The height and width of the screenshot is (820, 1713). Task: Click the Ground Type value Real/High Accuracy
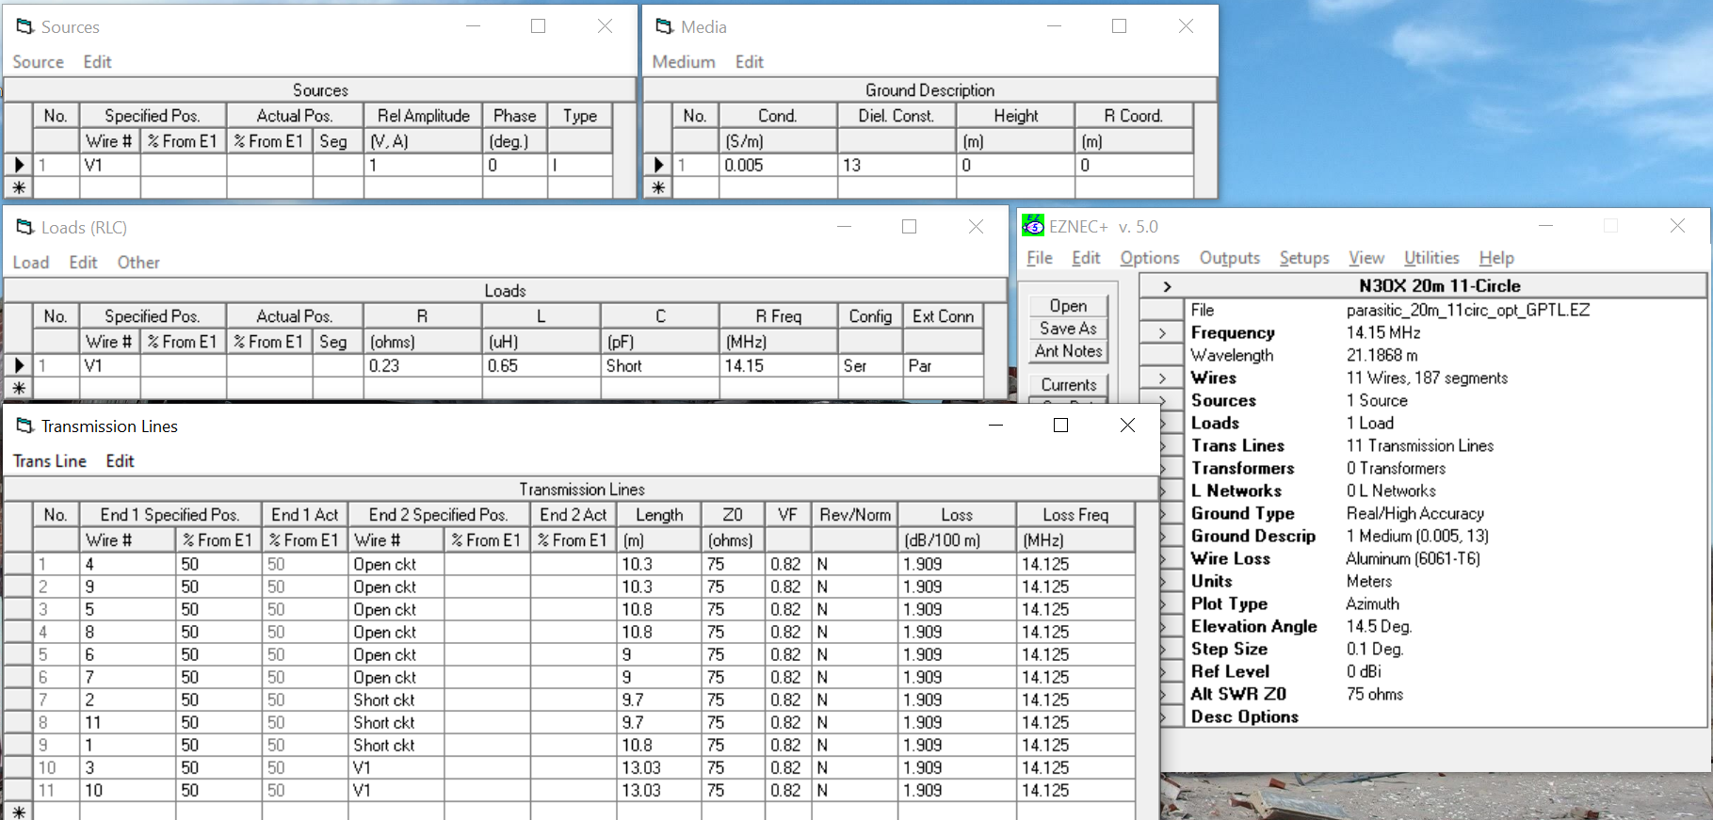(x=1414, y=513)
